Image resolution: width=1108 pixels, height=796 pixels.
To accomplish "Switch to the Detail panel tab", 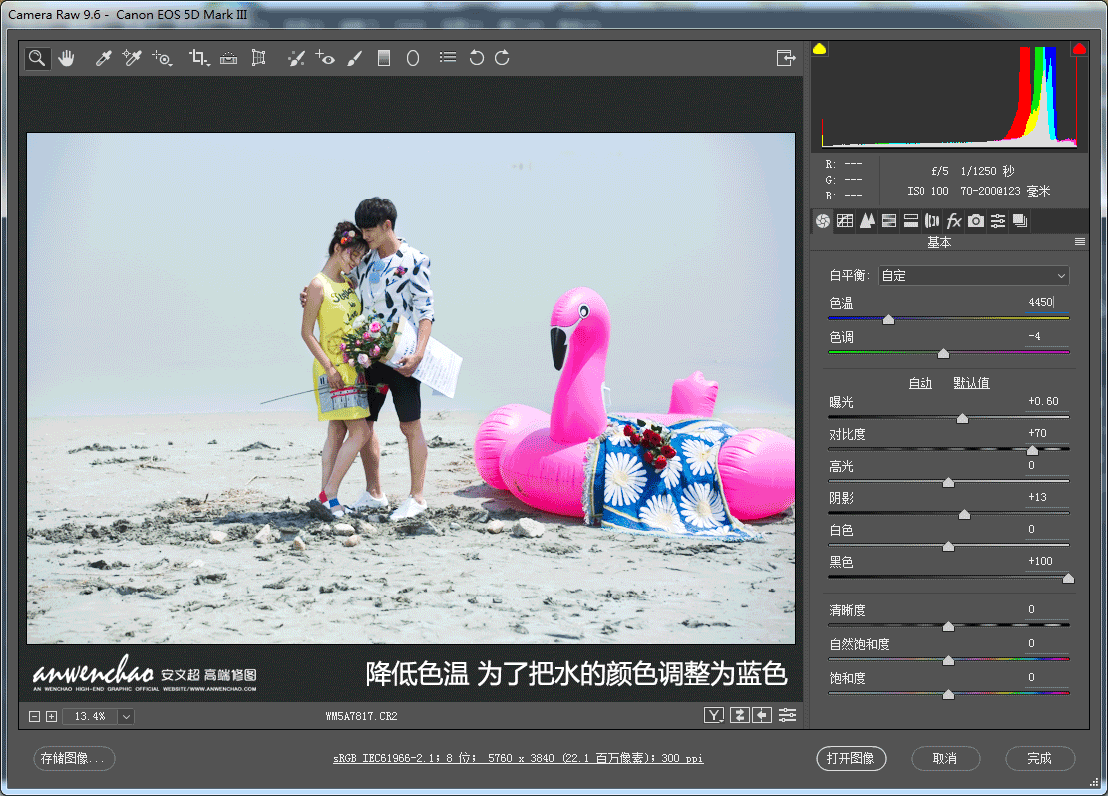I will click(867, 221).
